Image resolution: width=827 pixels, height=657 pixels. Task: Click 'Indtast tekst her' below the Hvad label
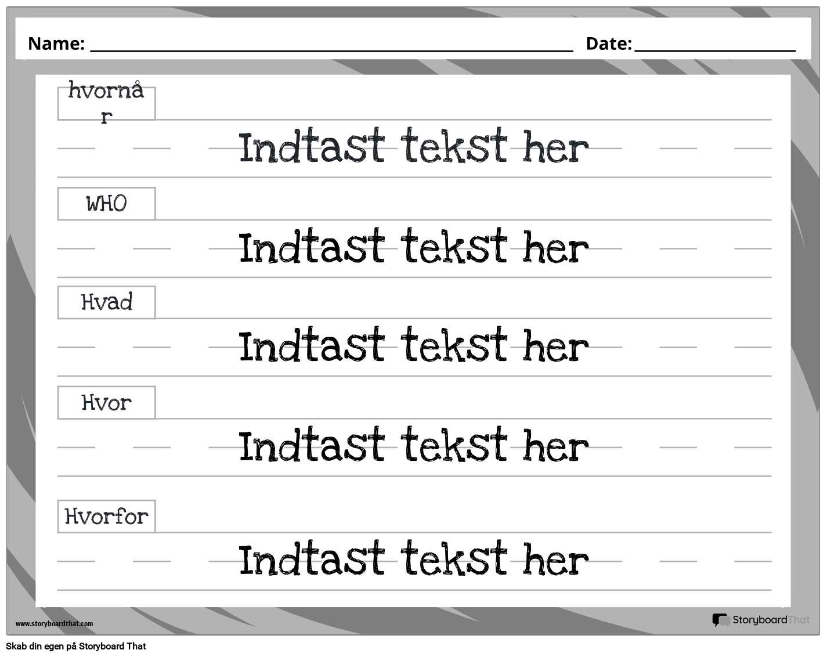pyautogui.click(x=413, y=346)
